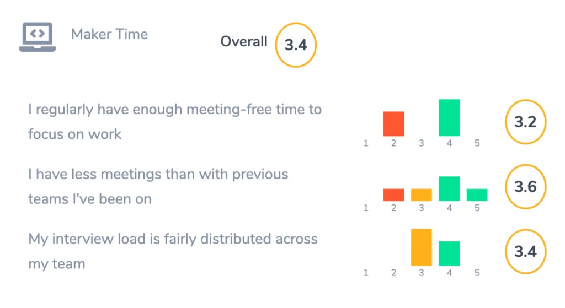The width and height of the screenshot is (565, 308).
Task: Click the rating 5 green bar for less meetings
Action: 477,194
